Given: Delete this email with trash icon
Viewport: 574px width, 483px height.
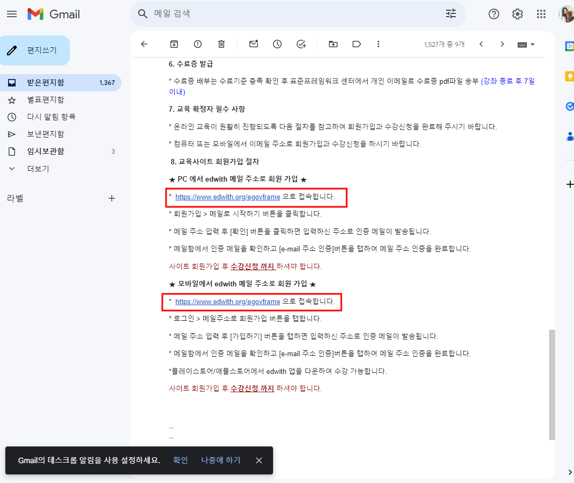Looking at the screenshot, I should pos(221,44).
